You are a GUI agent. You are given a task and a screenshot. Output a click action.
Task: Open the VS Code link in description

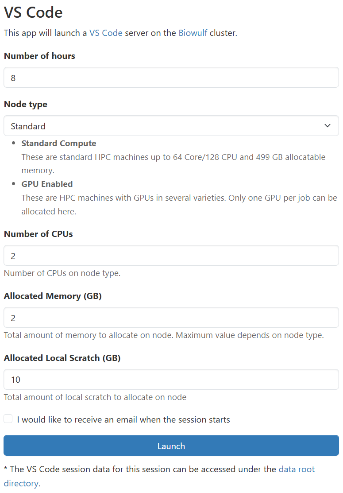[106, 33]
